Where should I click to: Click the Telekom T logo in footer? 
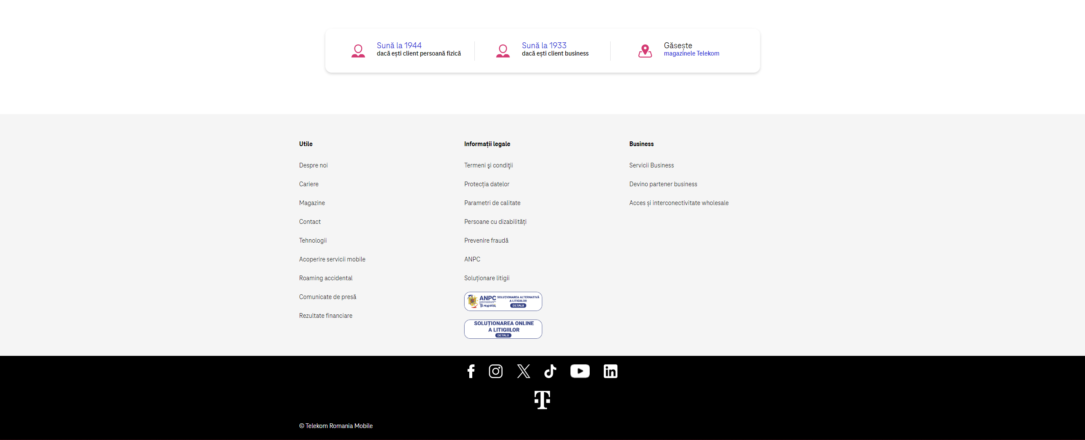pyautogui.click(x=542, y=400)
